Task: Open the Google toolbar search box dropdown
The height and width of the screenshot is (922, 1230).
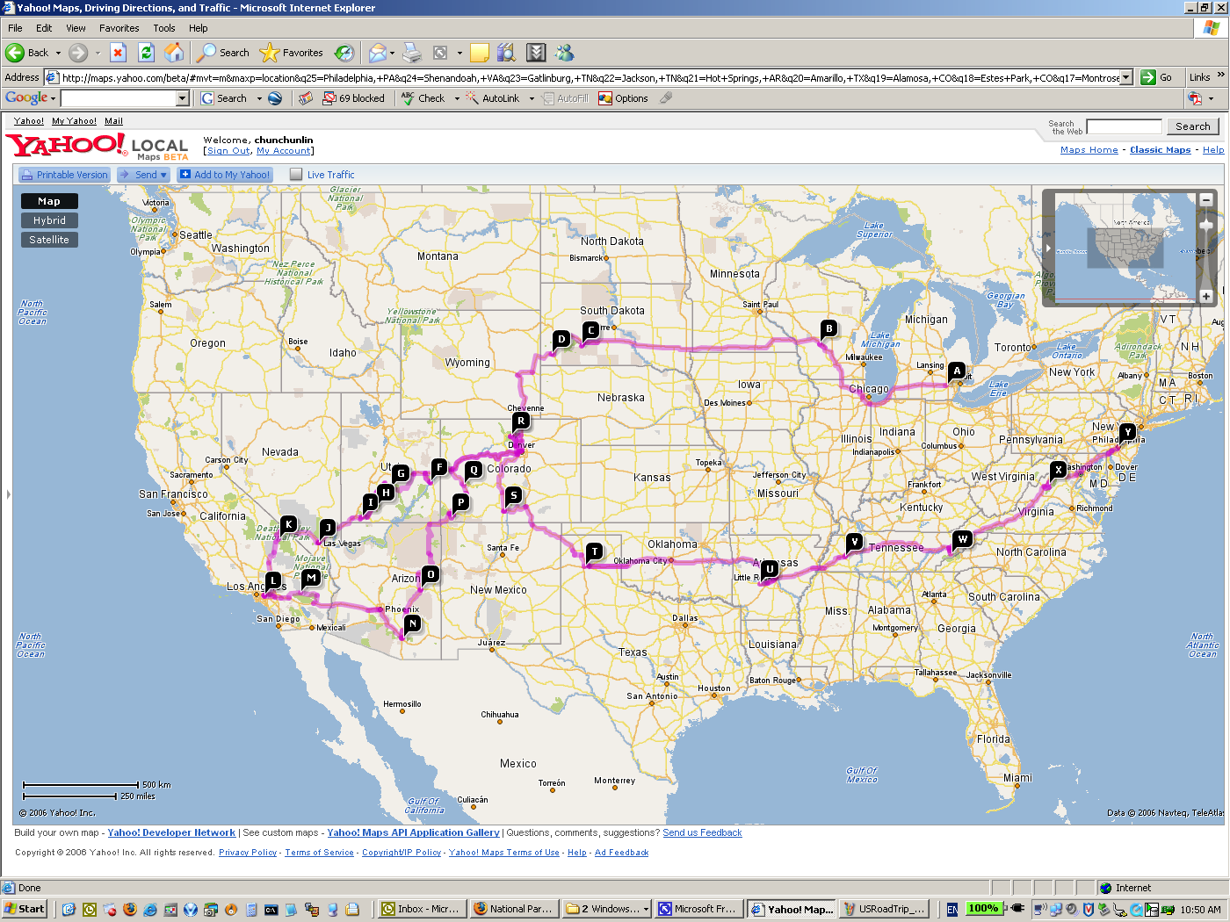Action: 183,98
